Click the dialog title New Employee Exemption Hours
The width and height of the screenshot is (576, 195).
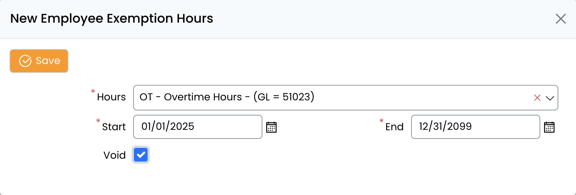(112, 18)
